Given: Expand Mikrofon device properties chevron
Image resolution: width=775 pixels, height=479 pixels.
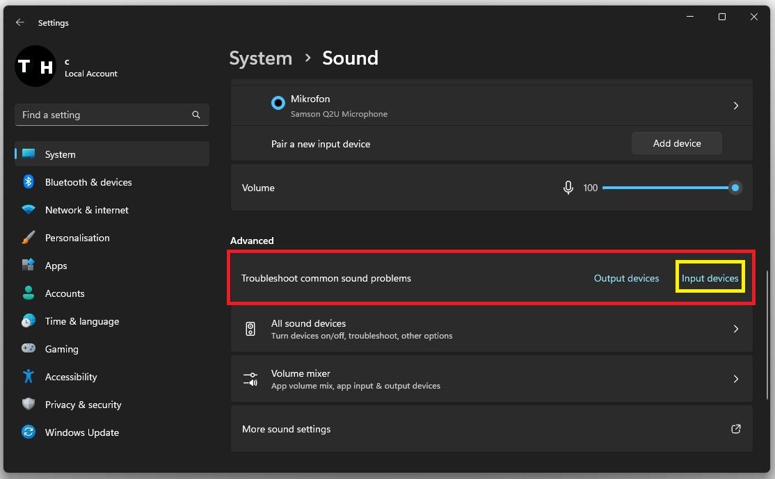Looking at the screenshot, I should click(735, 106).
